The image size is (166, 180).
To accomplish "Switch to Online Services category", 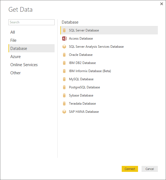I will (32, 65).
